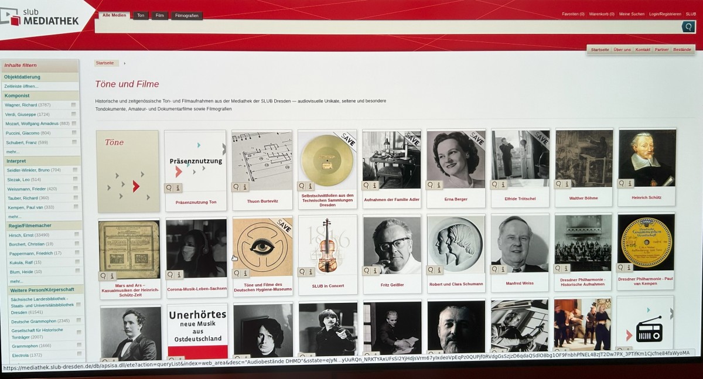Image resolution: width=703 pixels, height=379 pixels.
Task: Expand 'mehr...' under Interpret
Action: [x=14, y=216]
